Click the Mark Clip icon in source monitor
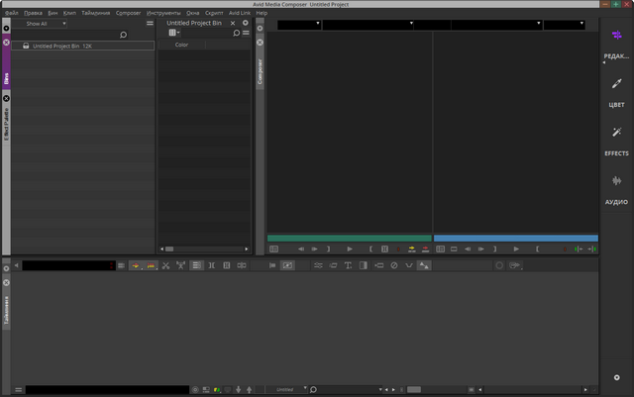 [x=384, y=249]
